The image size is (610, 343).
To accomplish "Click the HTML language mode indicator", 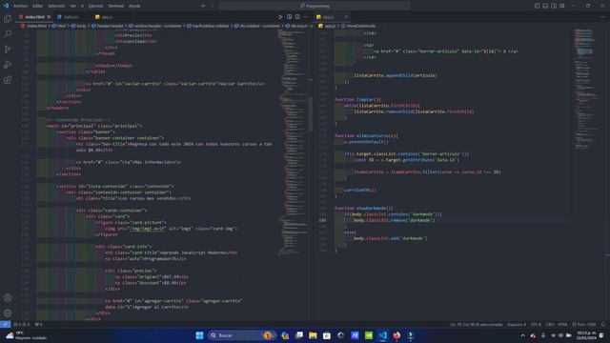I will [x=562, y=324].
